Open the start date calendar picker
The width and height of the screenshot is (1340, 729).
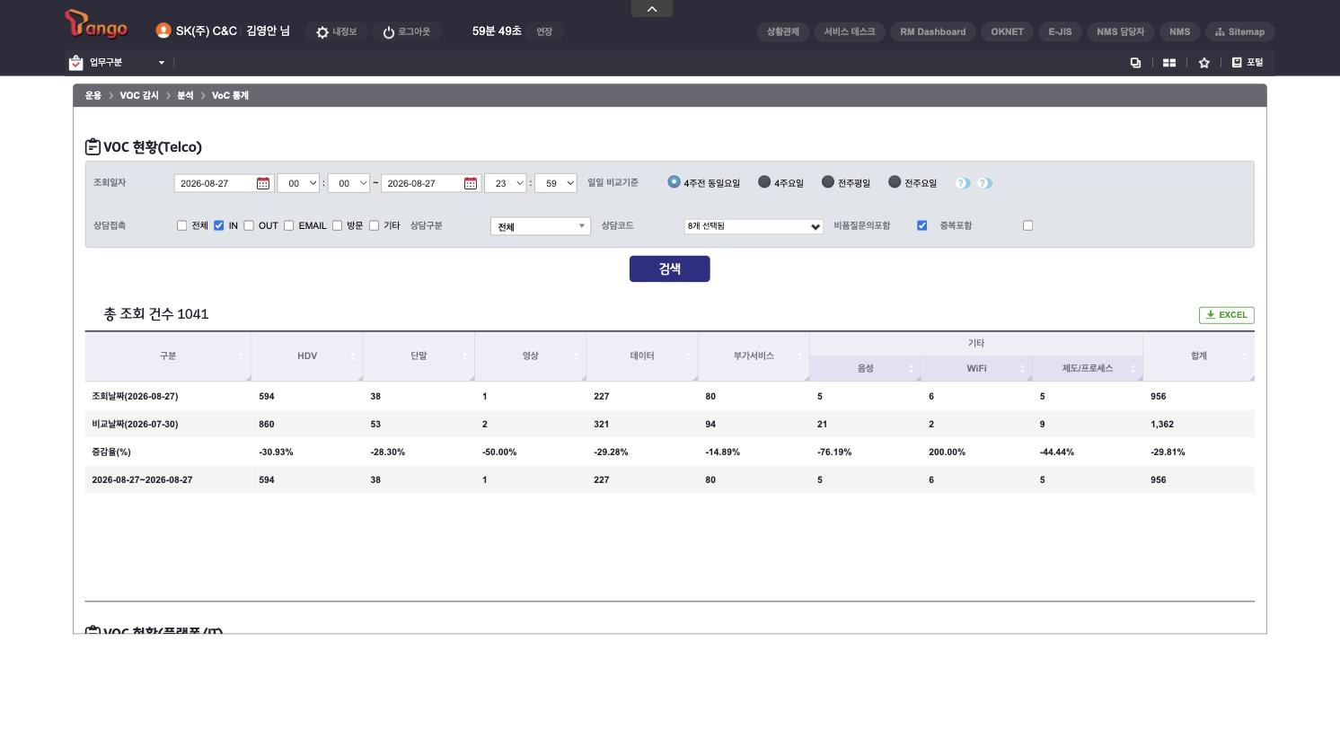[x=263, y=183]
